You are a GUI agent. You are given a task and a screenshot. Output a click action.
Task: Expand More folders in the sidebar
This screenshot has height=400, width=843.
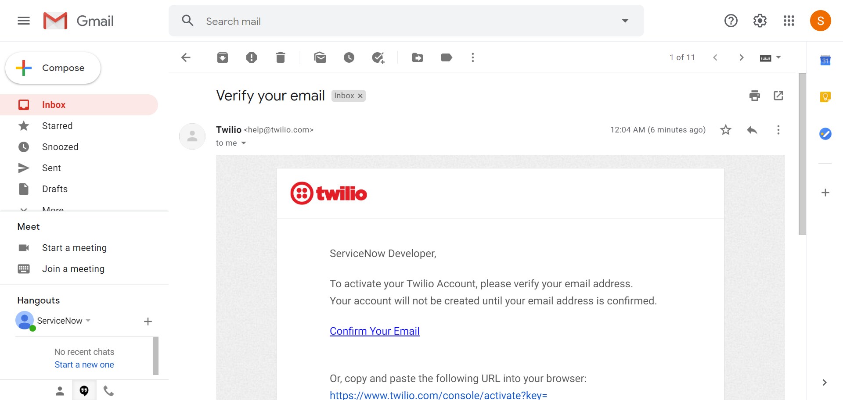point(53,209)
